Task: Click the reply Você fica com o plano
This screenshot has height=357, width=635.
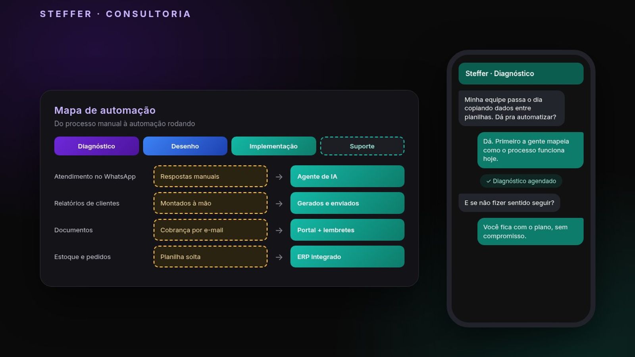Action: click(x=530, y=231)
